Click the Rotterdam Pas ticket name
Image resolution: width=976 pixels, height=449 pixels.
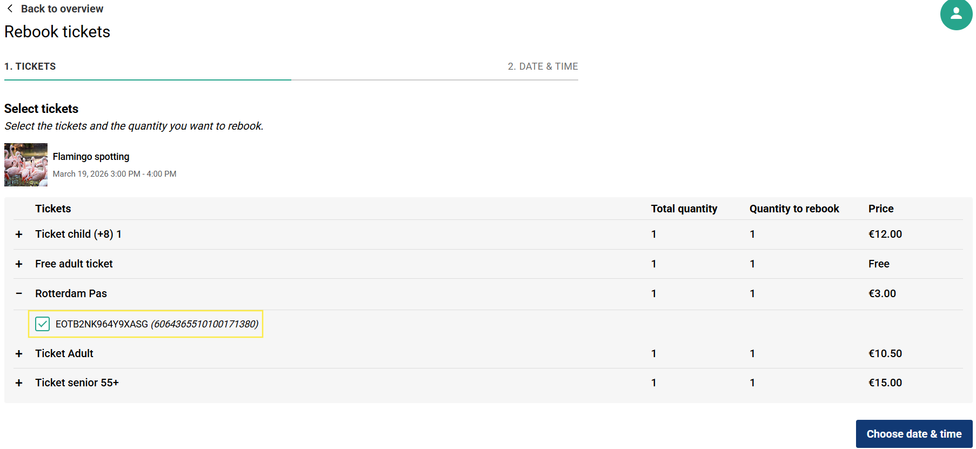coord(71,293)
